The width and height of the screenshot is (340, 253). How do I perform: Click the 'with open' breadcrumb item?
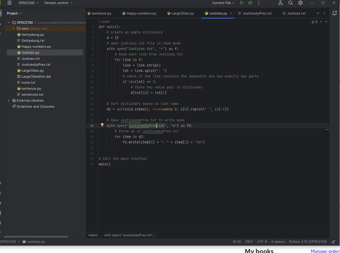pos(130,235)
